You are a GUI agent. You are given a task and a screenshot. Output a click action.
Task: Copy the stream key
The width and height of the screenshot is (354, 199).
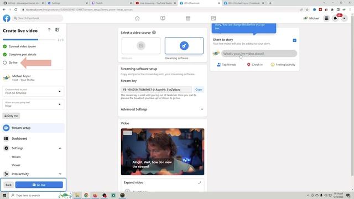click(x=199, y=90)
